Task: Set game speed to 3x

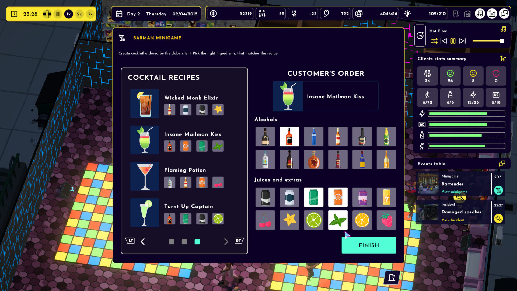Action: click(90, 14)
